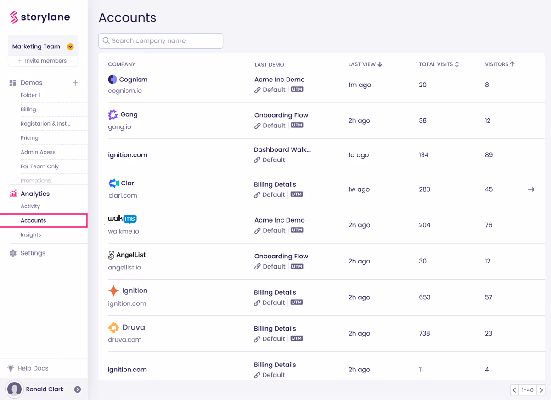The width and height of the screenshot is (551, 400).
Task: Click Ronald Clark avatar
Action: point(15,389)
